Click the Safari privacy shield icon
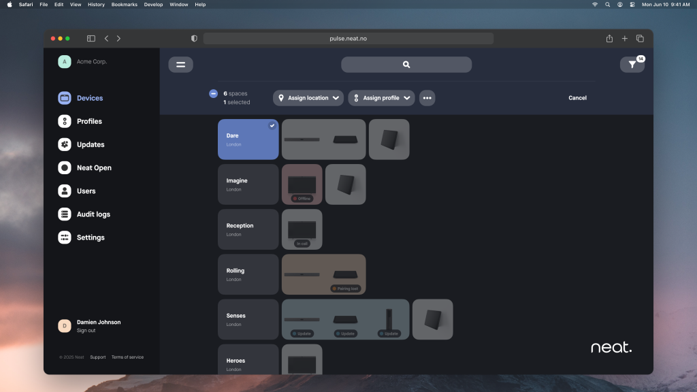Screen dimensions: 697x392 point(194,38)
